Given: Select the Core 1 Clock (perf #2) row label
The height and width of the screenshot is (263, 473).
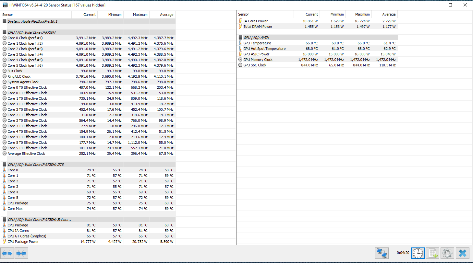Looking at the screenshot, I should (25, 43).
